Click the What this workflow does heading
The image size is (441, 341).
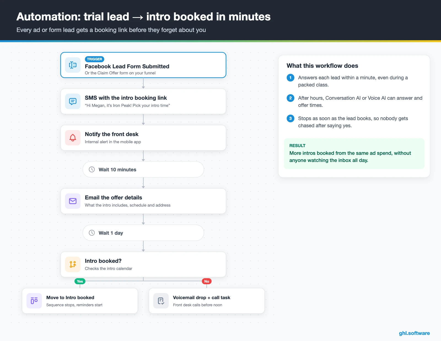322,66
